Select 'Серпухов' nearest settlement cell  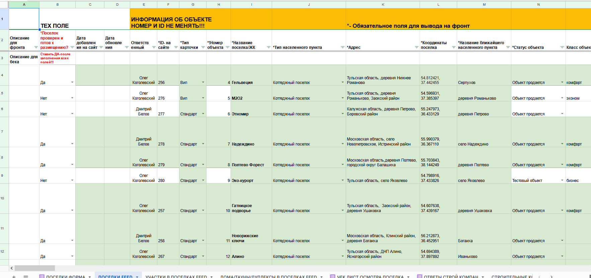click(x=484, y=75)
